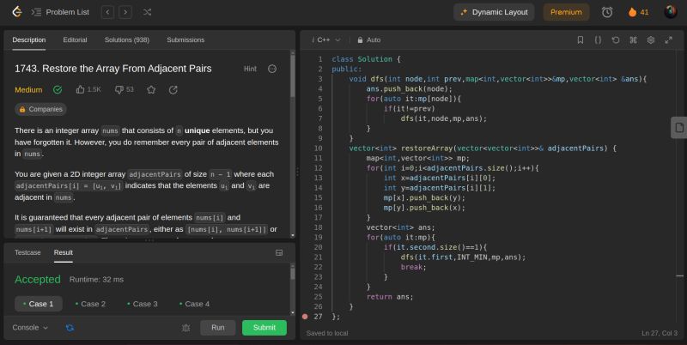687x345 pixels.
Task: Open the Dynamic Layout menu
Action: (494, 12)
